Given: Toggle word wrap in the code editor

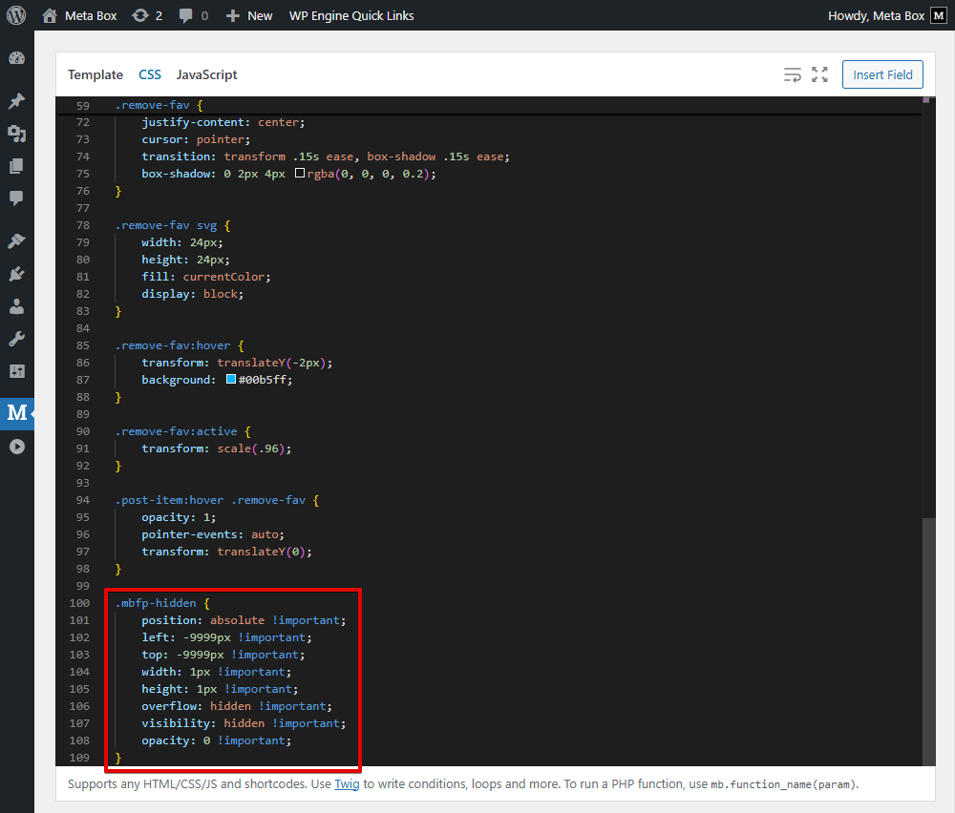Looking at the screenshot, I should click(792, 74).
